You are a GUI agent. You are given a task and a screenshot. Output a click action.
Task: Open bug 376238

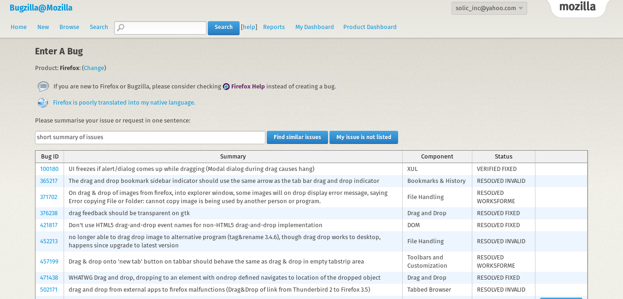tap(49, 213)
